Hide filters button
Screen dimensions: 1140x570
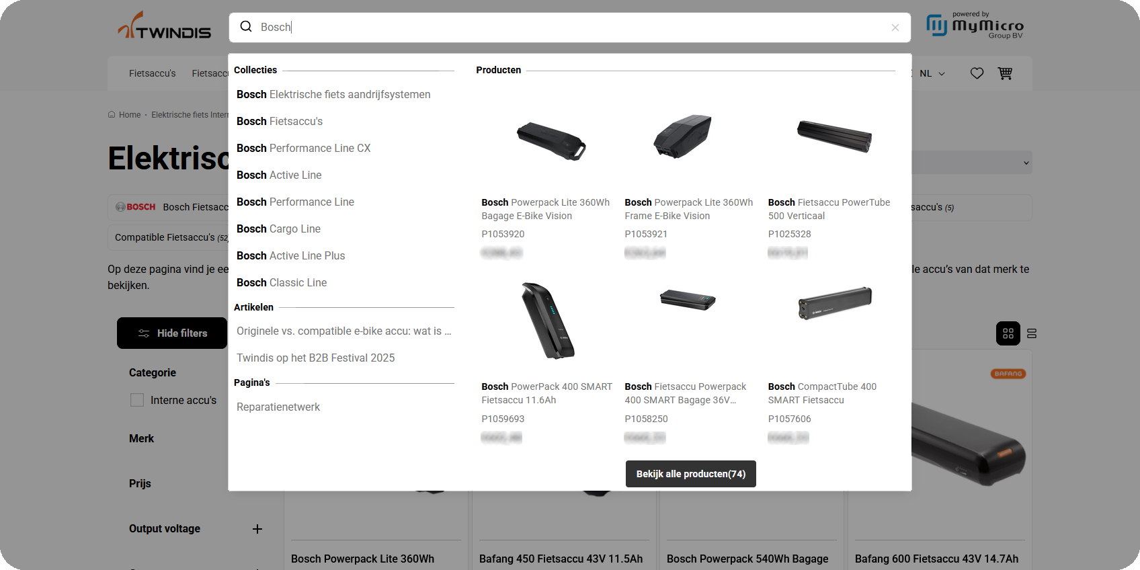click(x=172, y=333)
